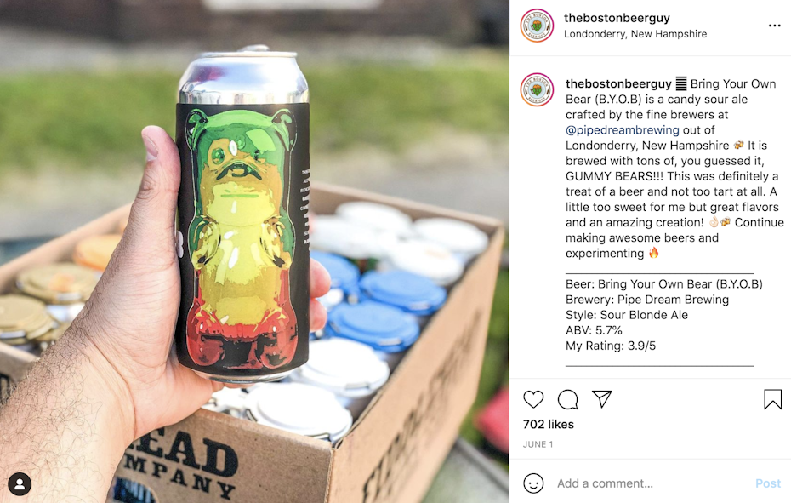The height and width of the screenshot is (503, 791).
Task: Click the My Rating: 3.9/5 caption text
Action: (611, 346)
